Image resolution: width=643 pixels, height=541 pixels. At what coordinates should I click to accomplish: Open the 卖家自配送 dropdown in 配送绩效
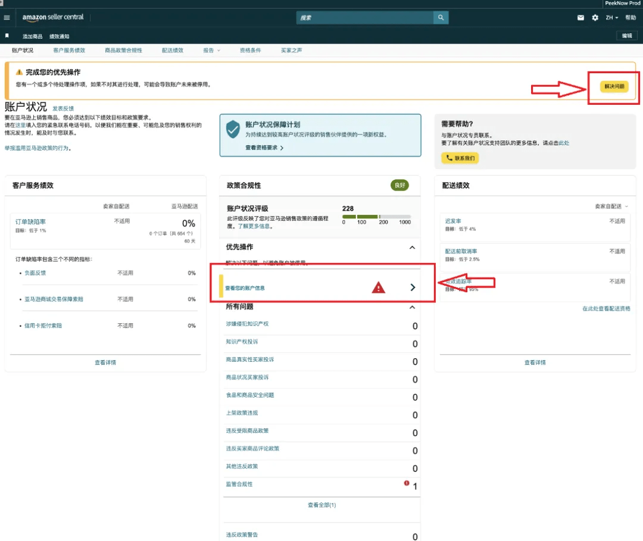click(x=611, y=206)
